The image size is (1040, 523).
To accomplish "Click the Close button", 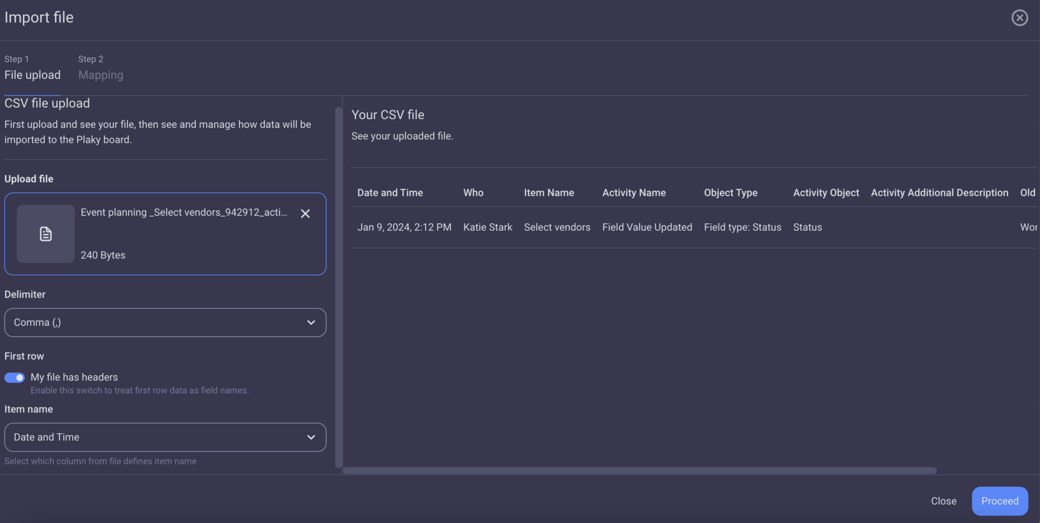I will pos(944,501).
